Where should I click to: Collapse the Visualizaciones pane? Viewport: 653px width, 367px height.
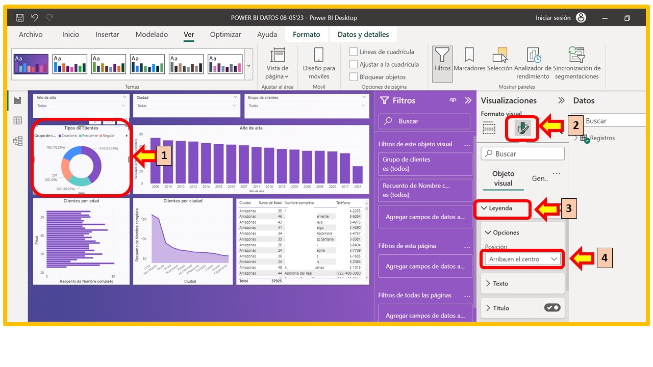[561, 100]
